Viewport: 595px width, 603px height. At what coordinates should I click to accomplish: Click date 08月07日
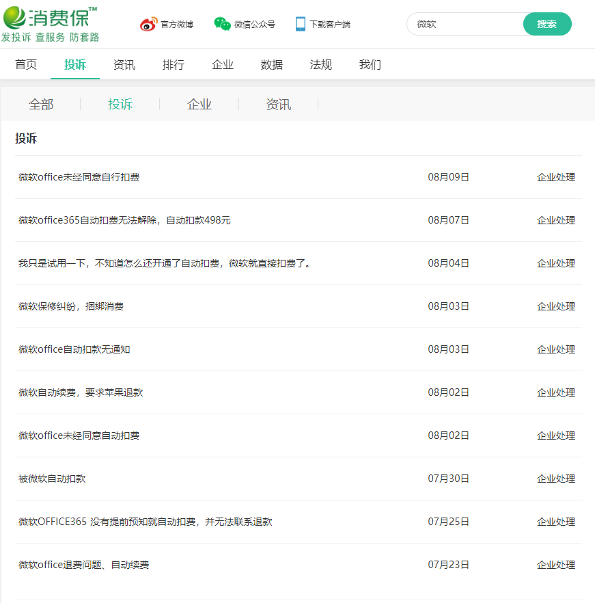[x=449, y=220]
